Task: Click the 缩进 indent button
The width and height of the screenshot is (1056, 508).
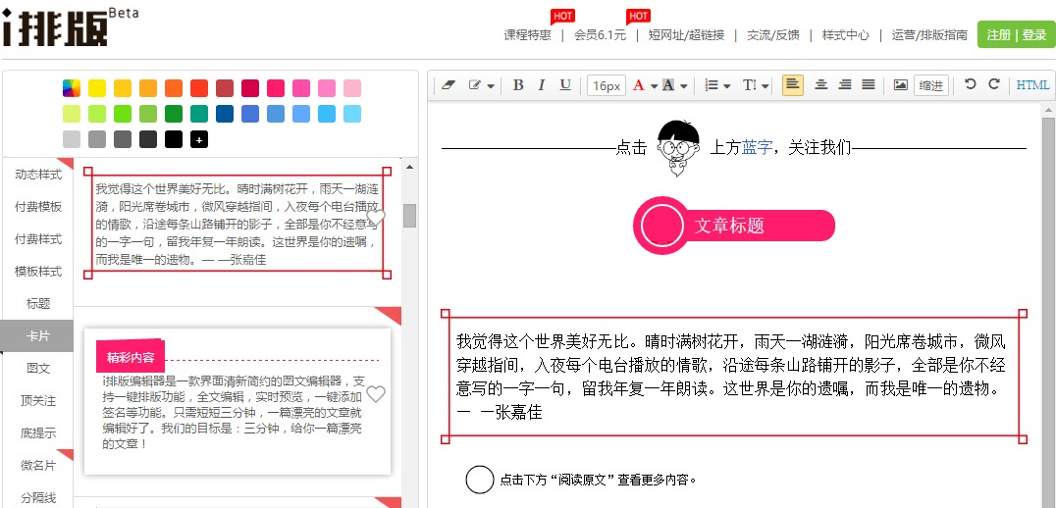Action: click(x=931, y=85)
